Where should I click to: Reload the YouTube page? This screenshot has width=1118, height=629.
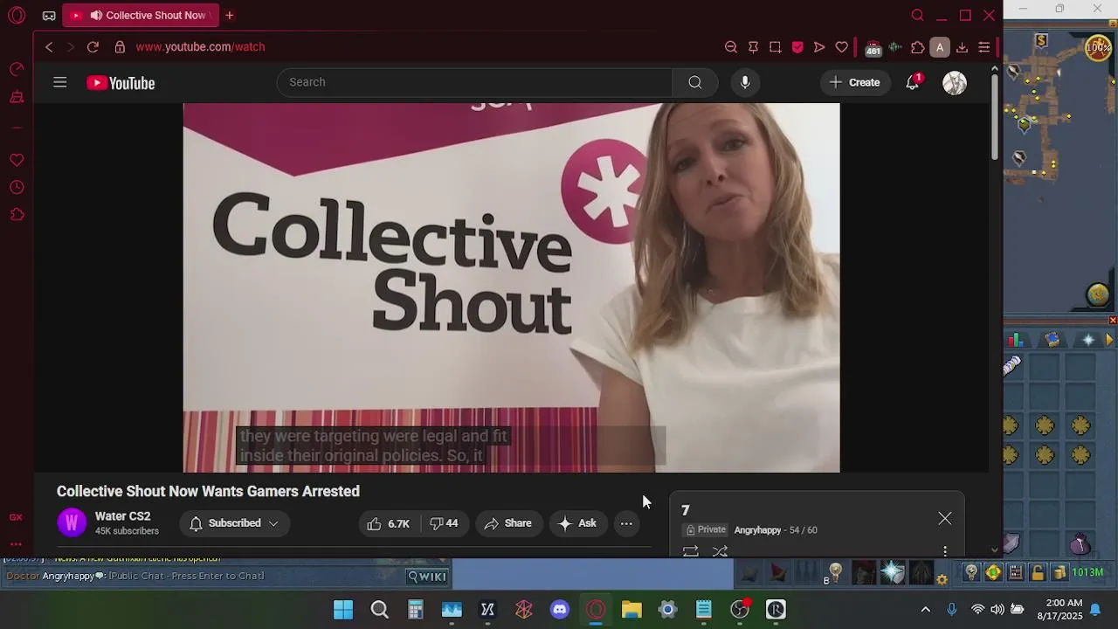[x=93, y=47]
